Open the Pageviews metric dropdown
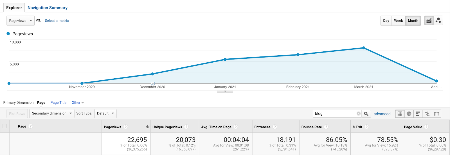 (21, 20)
